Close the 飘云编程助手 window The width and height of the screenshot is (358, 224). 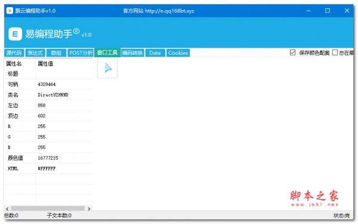coord(347,11)
